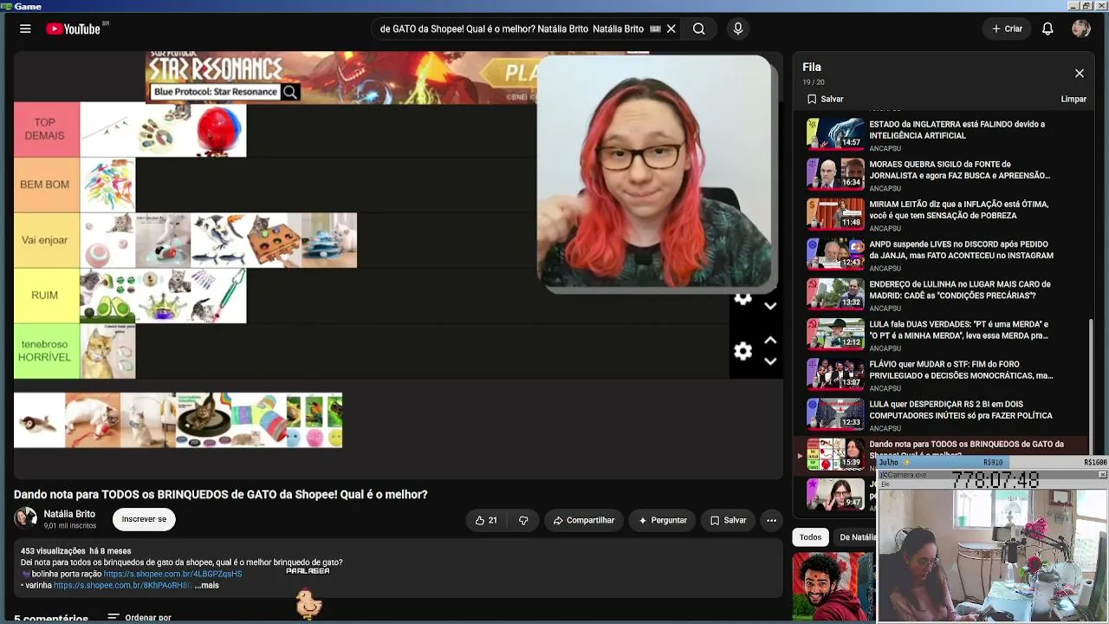Open the varinha Shopee link

(122, 585)
